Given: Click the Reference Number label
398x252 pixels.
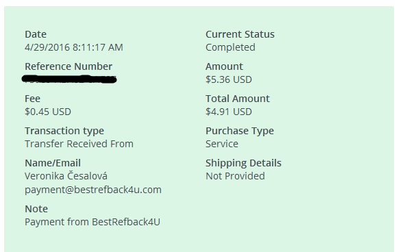Looking at the screenshot, I should pyautogui.click(x=69, y=66).
